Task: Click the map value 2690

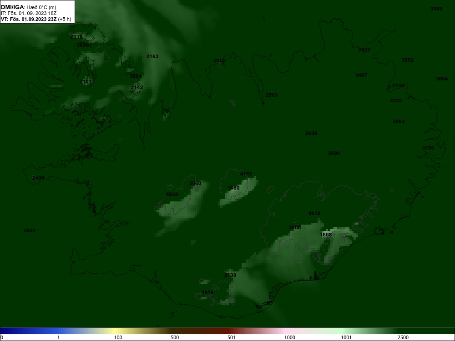Action: coord(334,153)
